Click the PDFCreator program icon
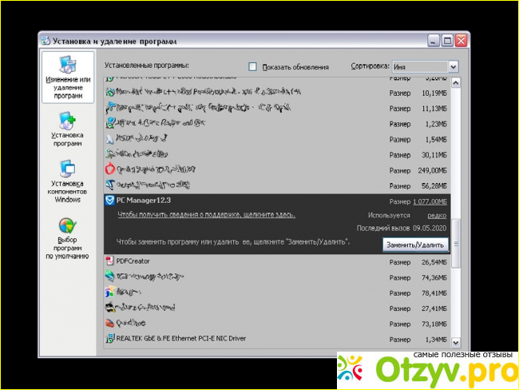Image resolution: width=519 pixels, height=390 pixels. point(110,261)
